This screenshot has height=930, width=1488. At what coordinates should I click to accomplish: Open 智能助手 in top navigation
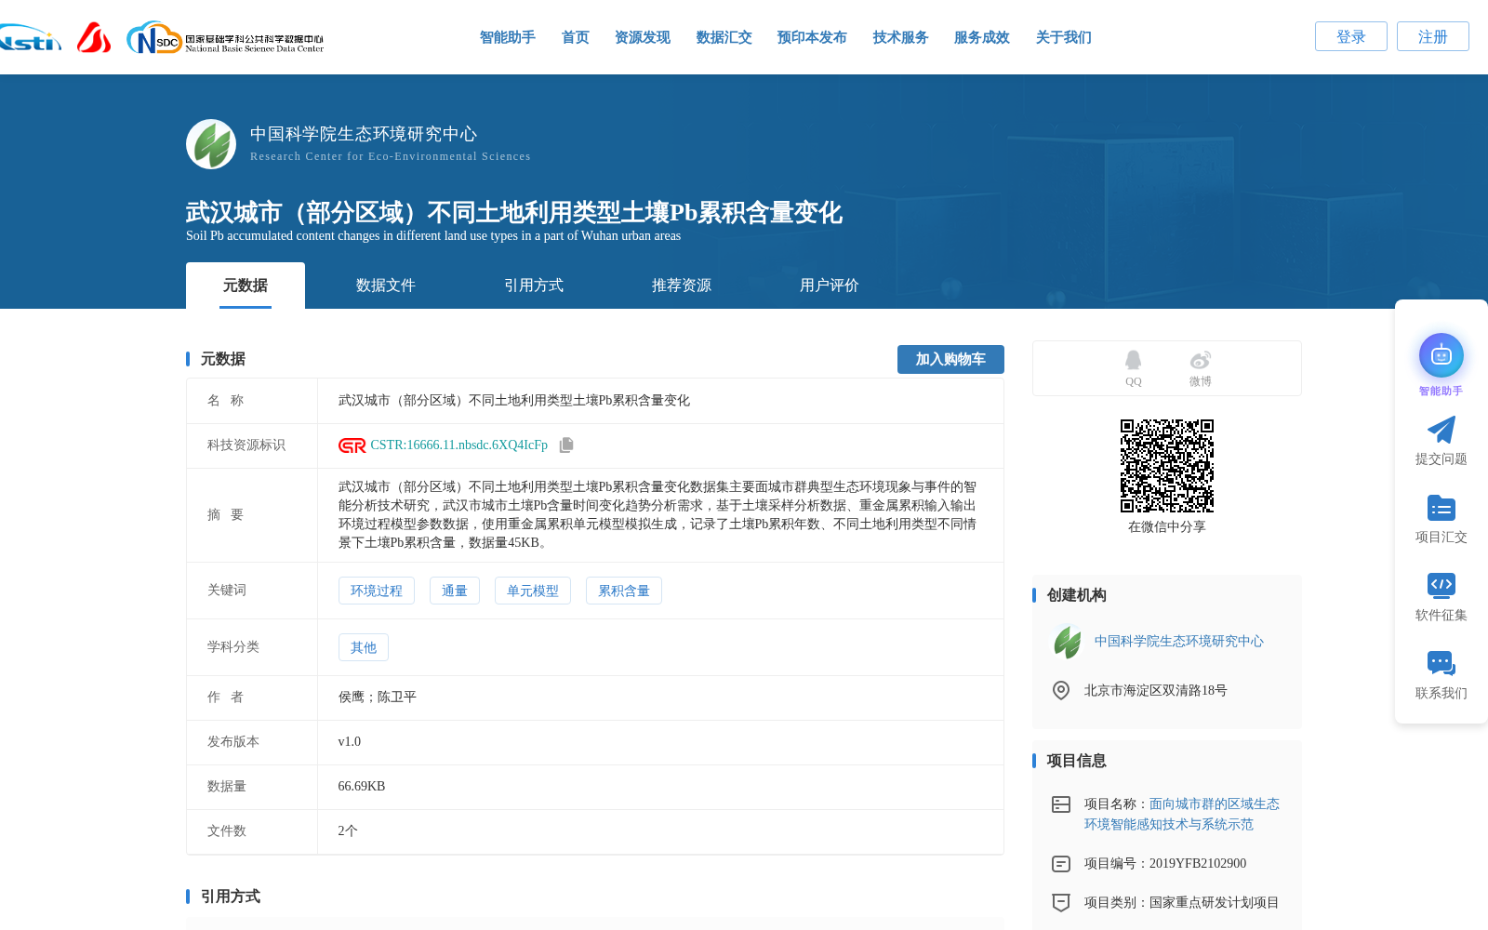[508, 37]
